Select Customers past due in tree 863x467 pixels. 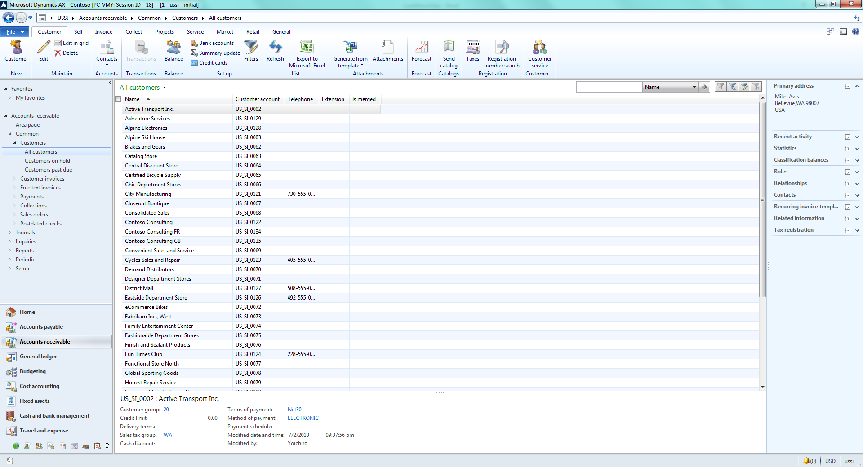point(48,170)
